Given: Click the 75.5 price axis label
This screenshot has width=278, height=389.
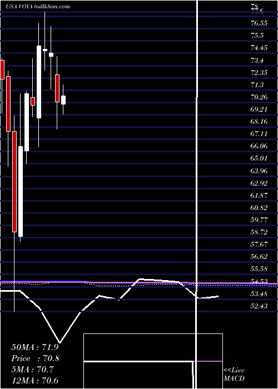Looking at the screenshot, I should tap(257, 36).
